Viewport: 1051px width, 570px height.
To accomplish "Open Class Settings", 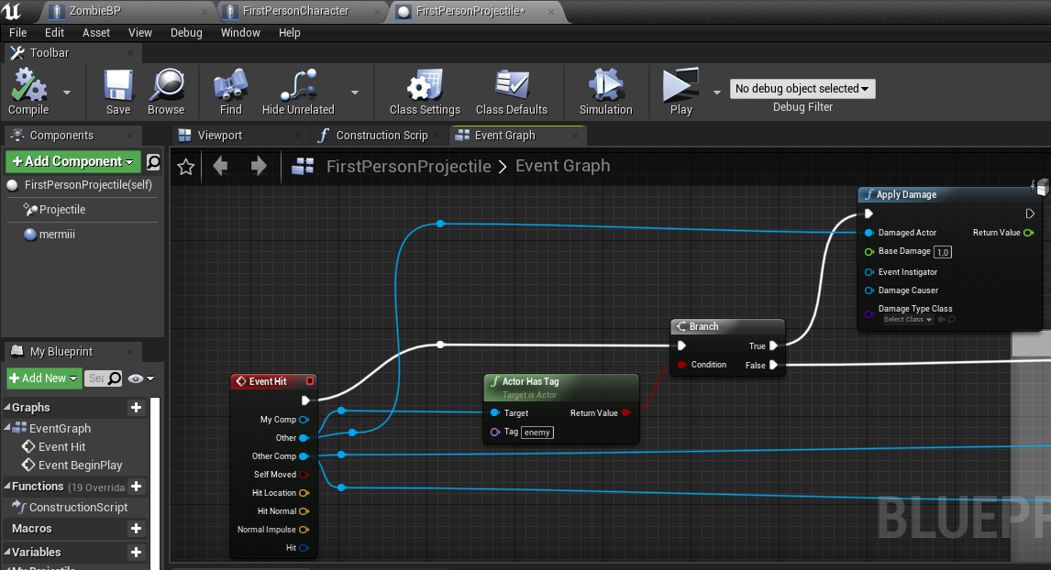I will tap(425, 85).
